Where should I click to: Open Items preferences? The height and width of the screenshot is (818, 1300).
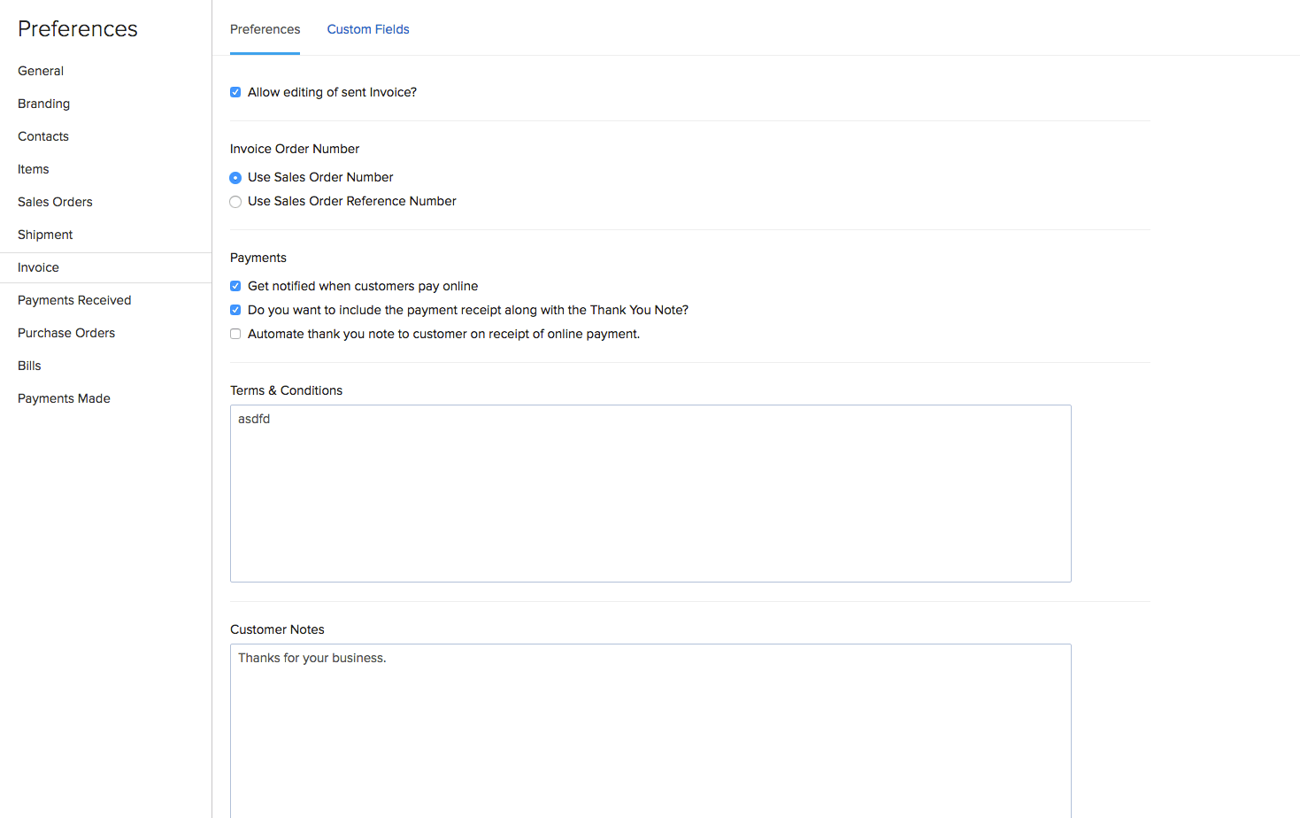33,169
